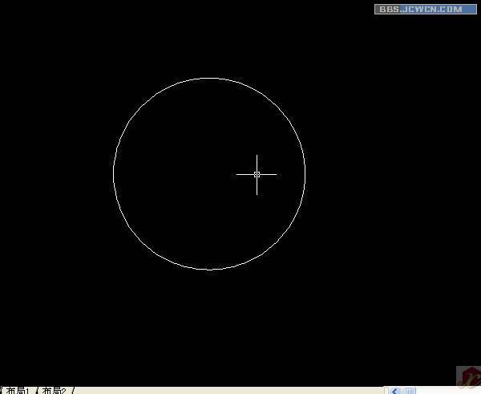Screen dimensions: 481x394
Task: Select the circle at its topmost point
Action: [x=209, y=78]
